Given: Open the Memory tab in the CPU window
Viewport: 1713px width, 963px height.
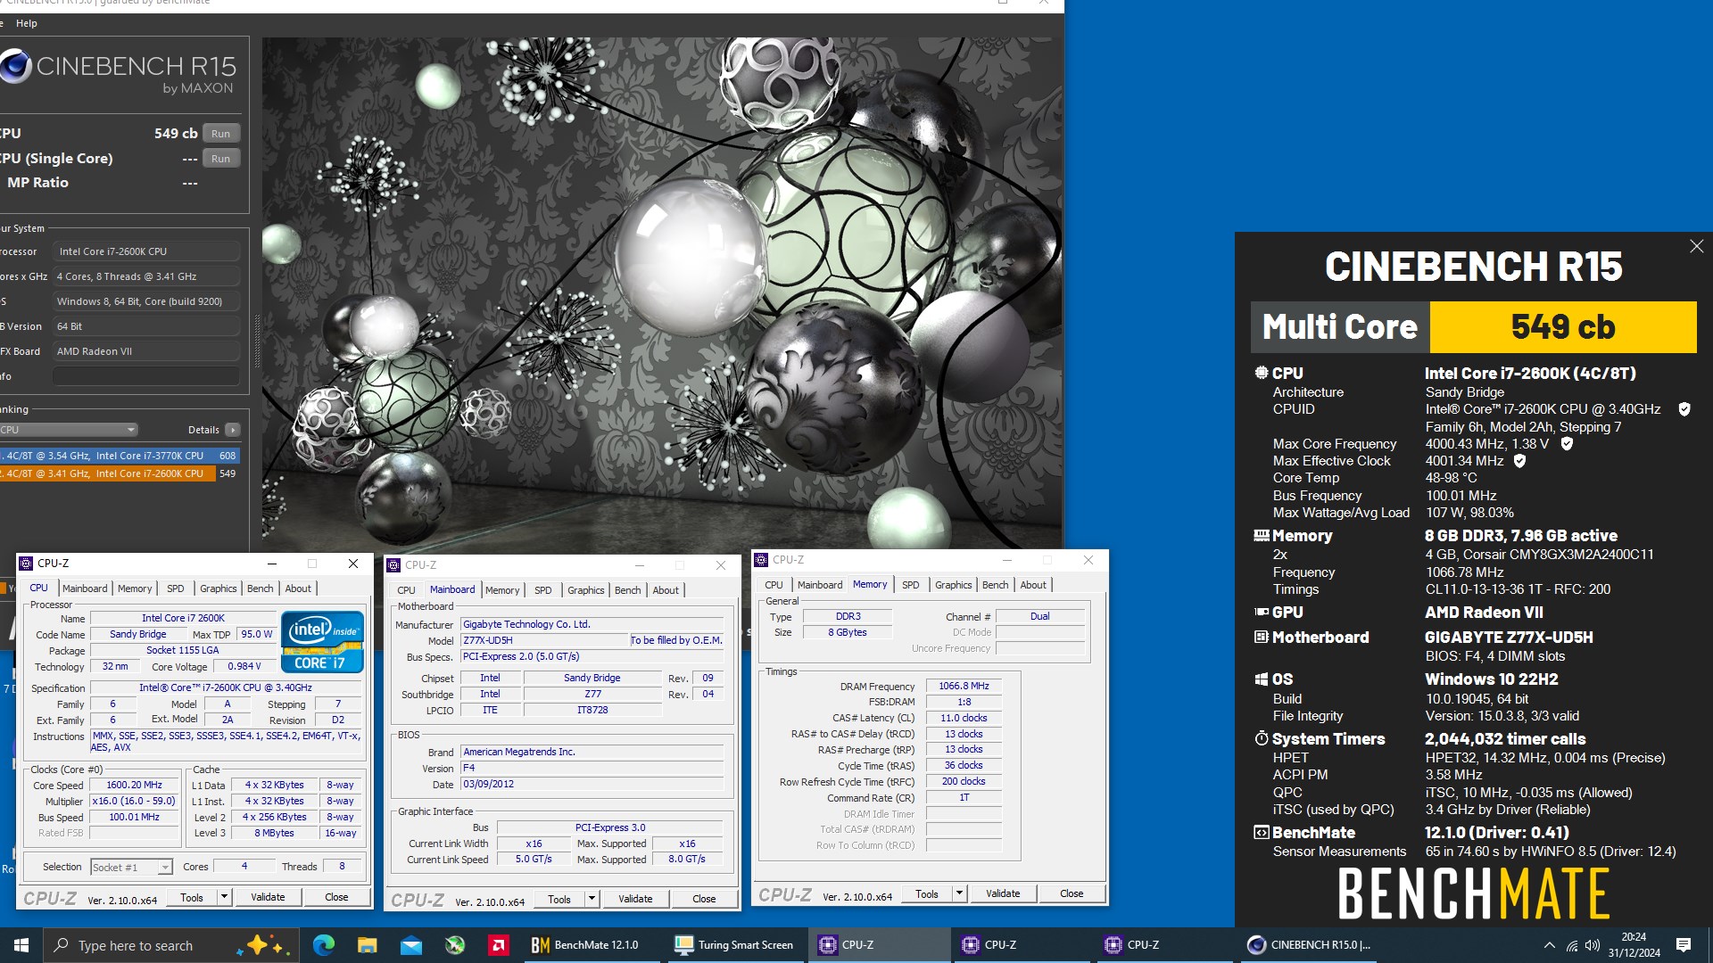Looking at the screenshot, I should [x=135, y=588].
